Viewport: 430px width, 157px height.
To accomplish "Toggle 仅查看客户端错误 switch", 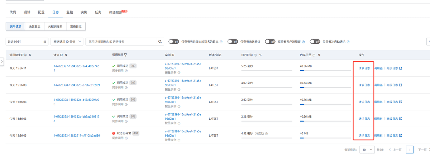I will pos(270,42).
